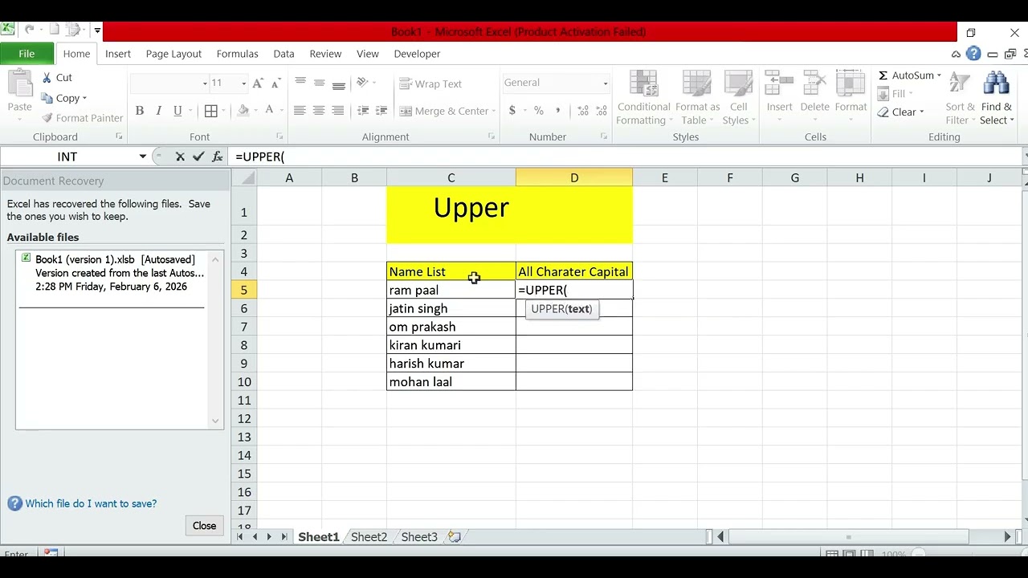The width and height of the screenshot is (1028, 578).
Task: Click the Insert cells icon
Action: 779,84
